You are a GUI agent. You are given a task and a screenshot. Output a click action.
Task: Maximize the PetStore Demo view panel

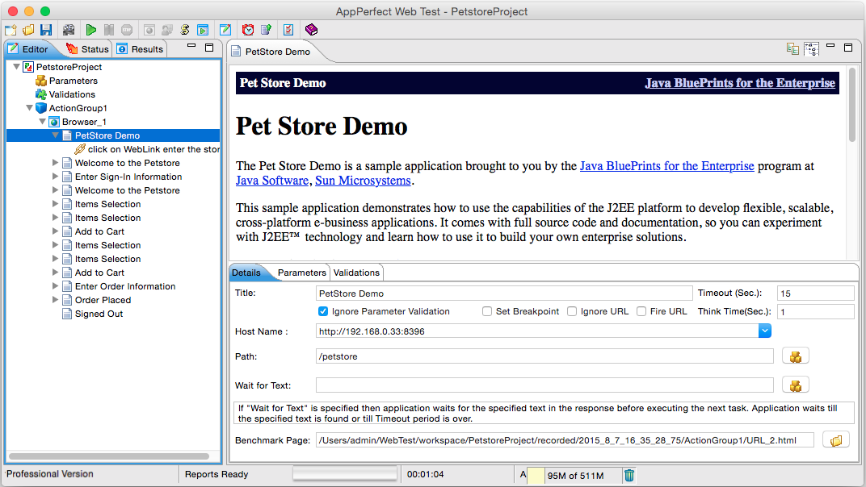[x=848, y=48]
